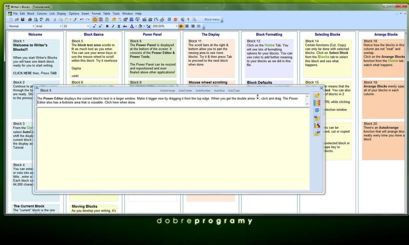Viewport: 409px width, 245px height.
Task: Expand the Paste options dropdown arrow
Action: (x=70, y=19)
